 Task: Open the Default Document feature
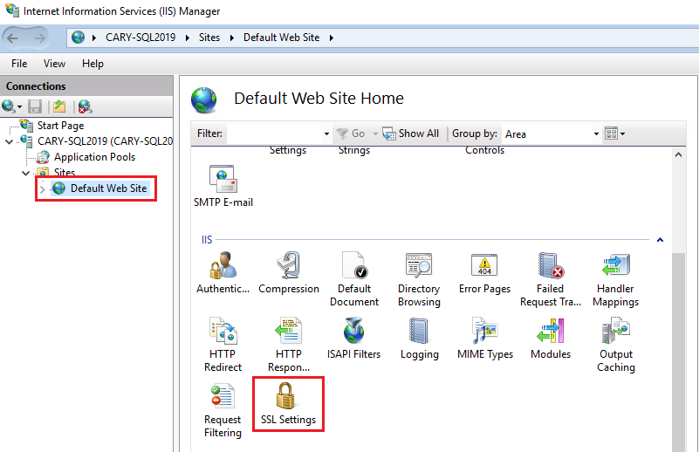(354, 278)
